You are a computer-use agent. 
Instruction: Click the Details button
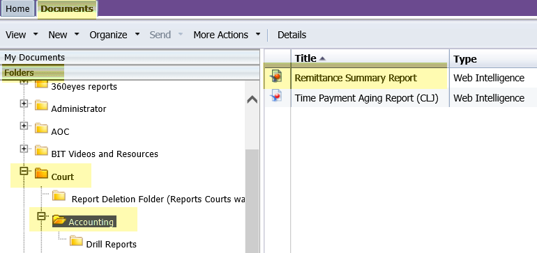click(292, 35)
